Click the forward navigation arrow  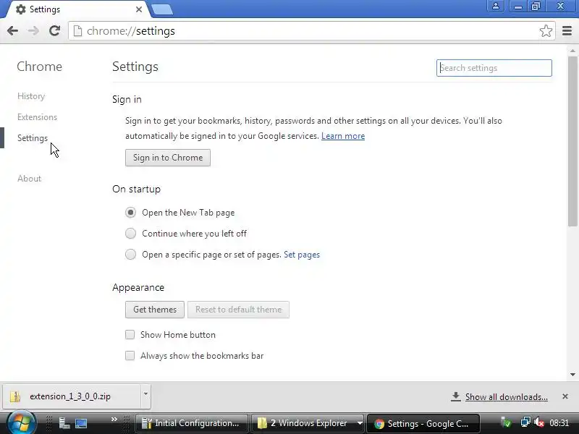click(x=33, y=30)
